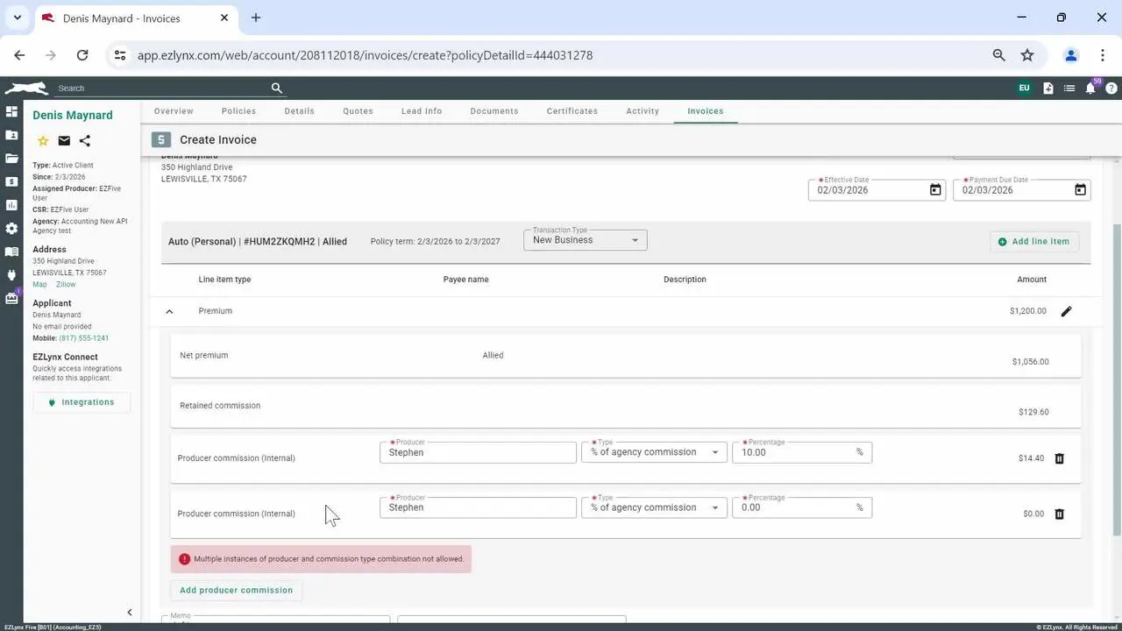
Task: Open Type dropdown for first producer commission
Action: (x=654, y=452)
